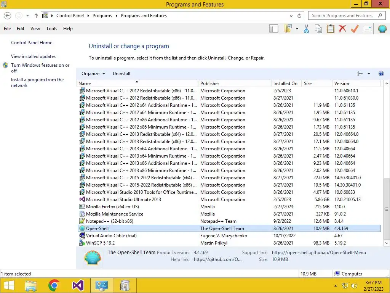Expand the view options dropdown arrow

click(369, 74)
